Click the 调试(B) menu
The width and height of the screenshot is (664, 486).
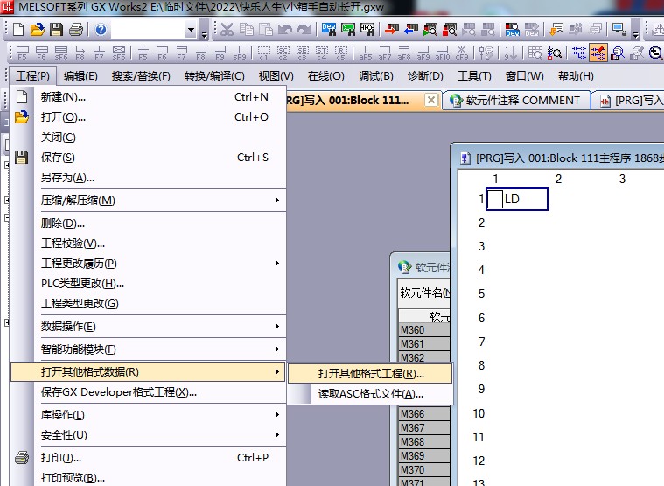375,76
